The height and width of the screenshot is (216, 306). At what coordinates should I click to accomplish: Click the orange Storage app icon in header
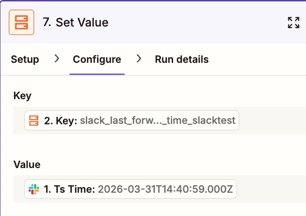click(x=21, y=22)
